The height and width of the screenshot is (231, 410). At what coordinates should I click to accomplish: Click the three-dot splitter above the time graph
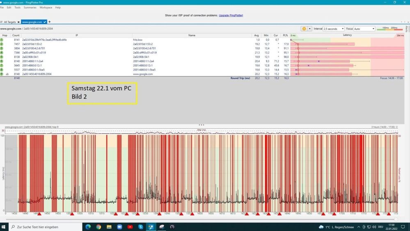pyautogui.click(x=202, y=125)
